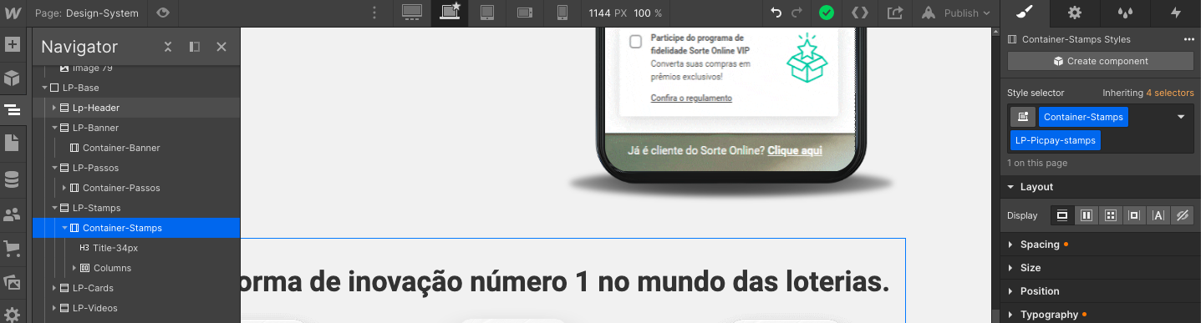Open the site Settings gear in sidebar

pos(12,314)
